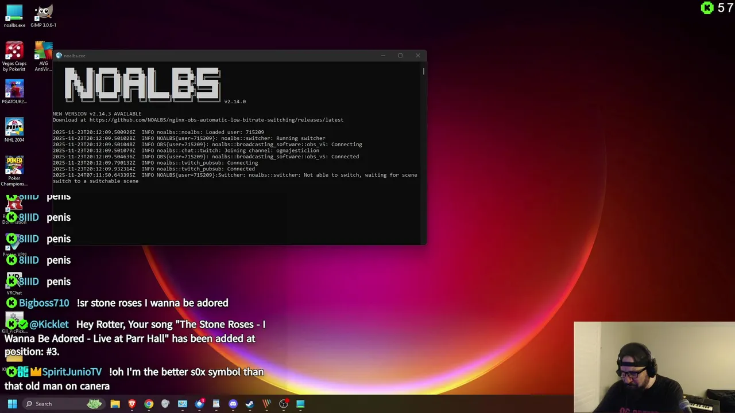Image resolution: width=735 pixels, height=413 pixels.
Task: Minimize the noalbs.exe console window
Action: (x=383, y=56)
